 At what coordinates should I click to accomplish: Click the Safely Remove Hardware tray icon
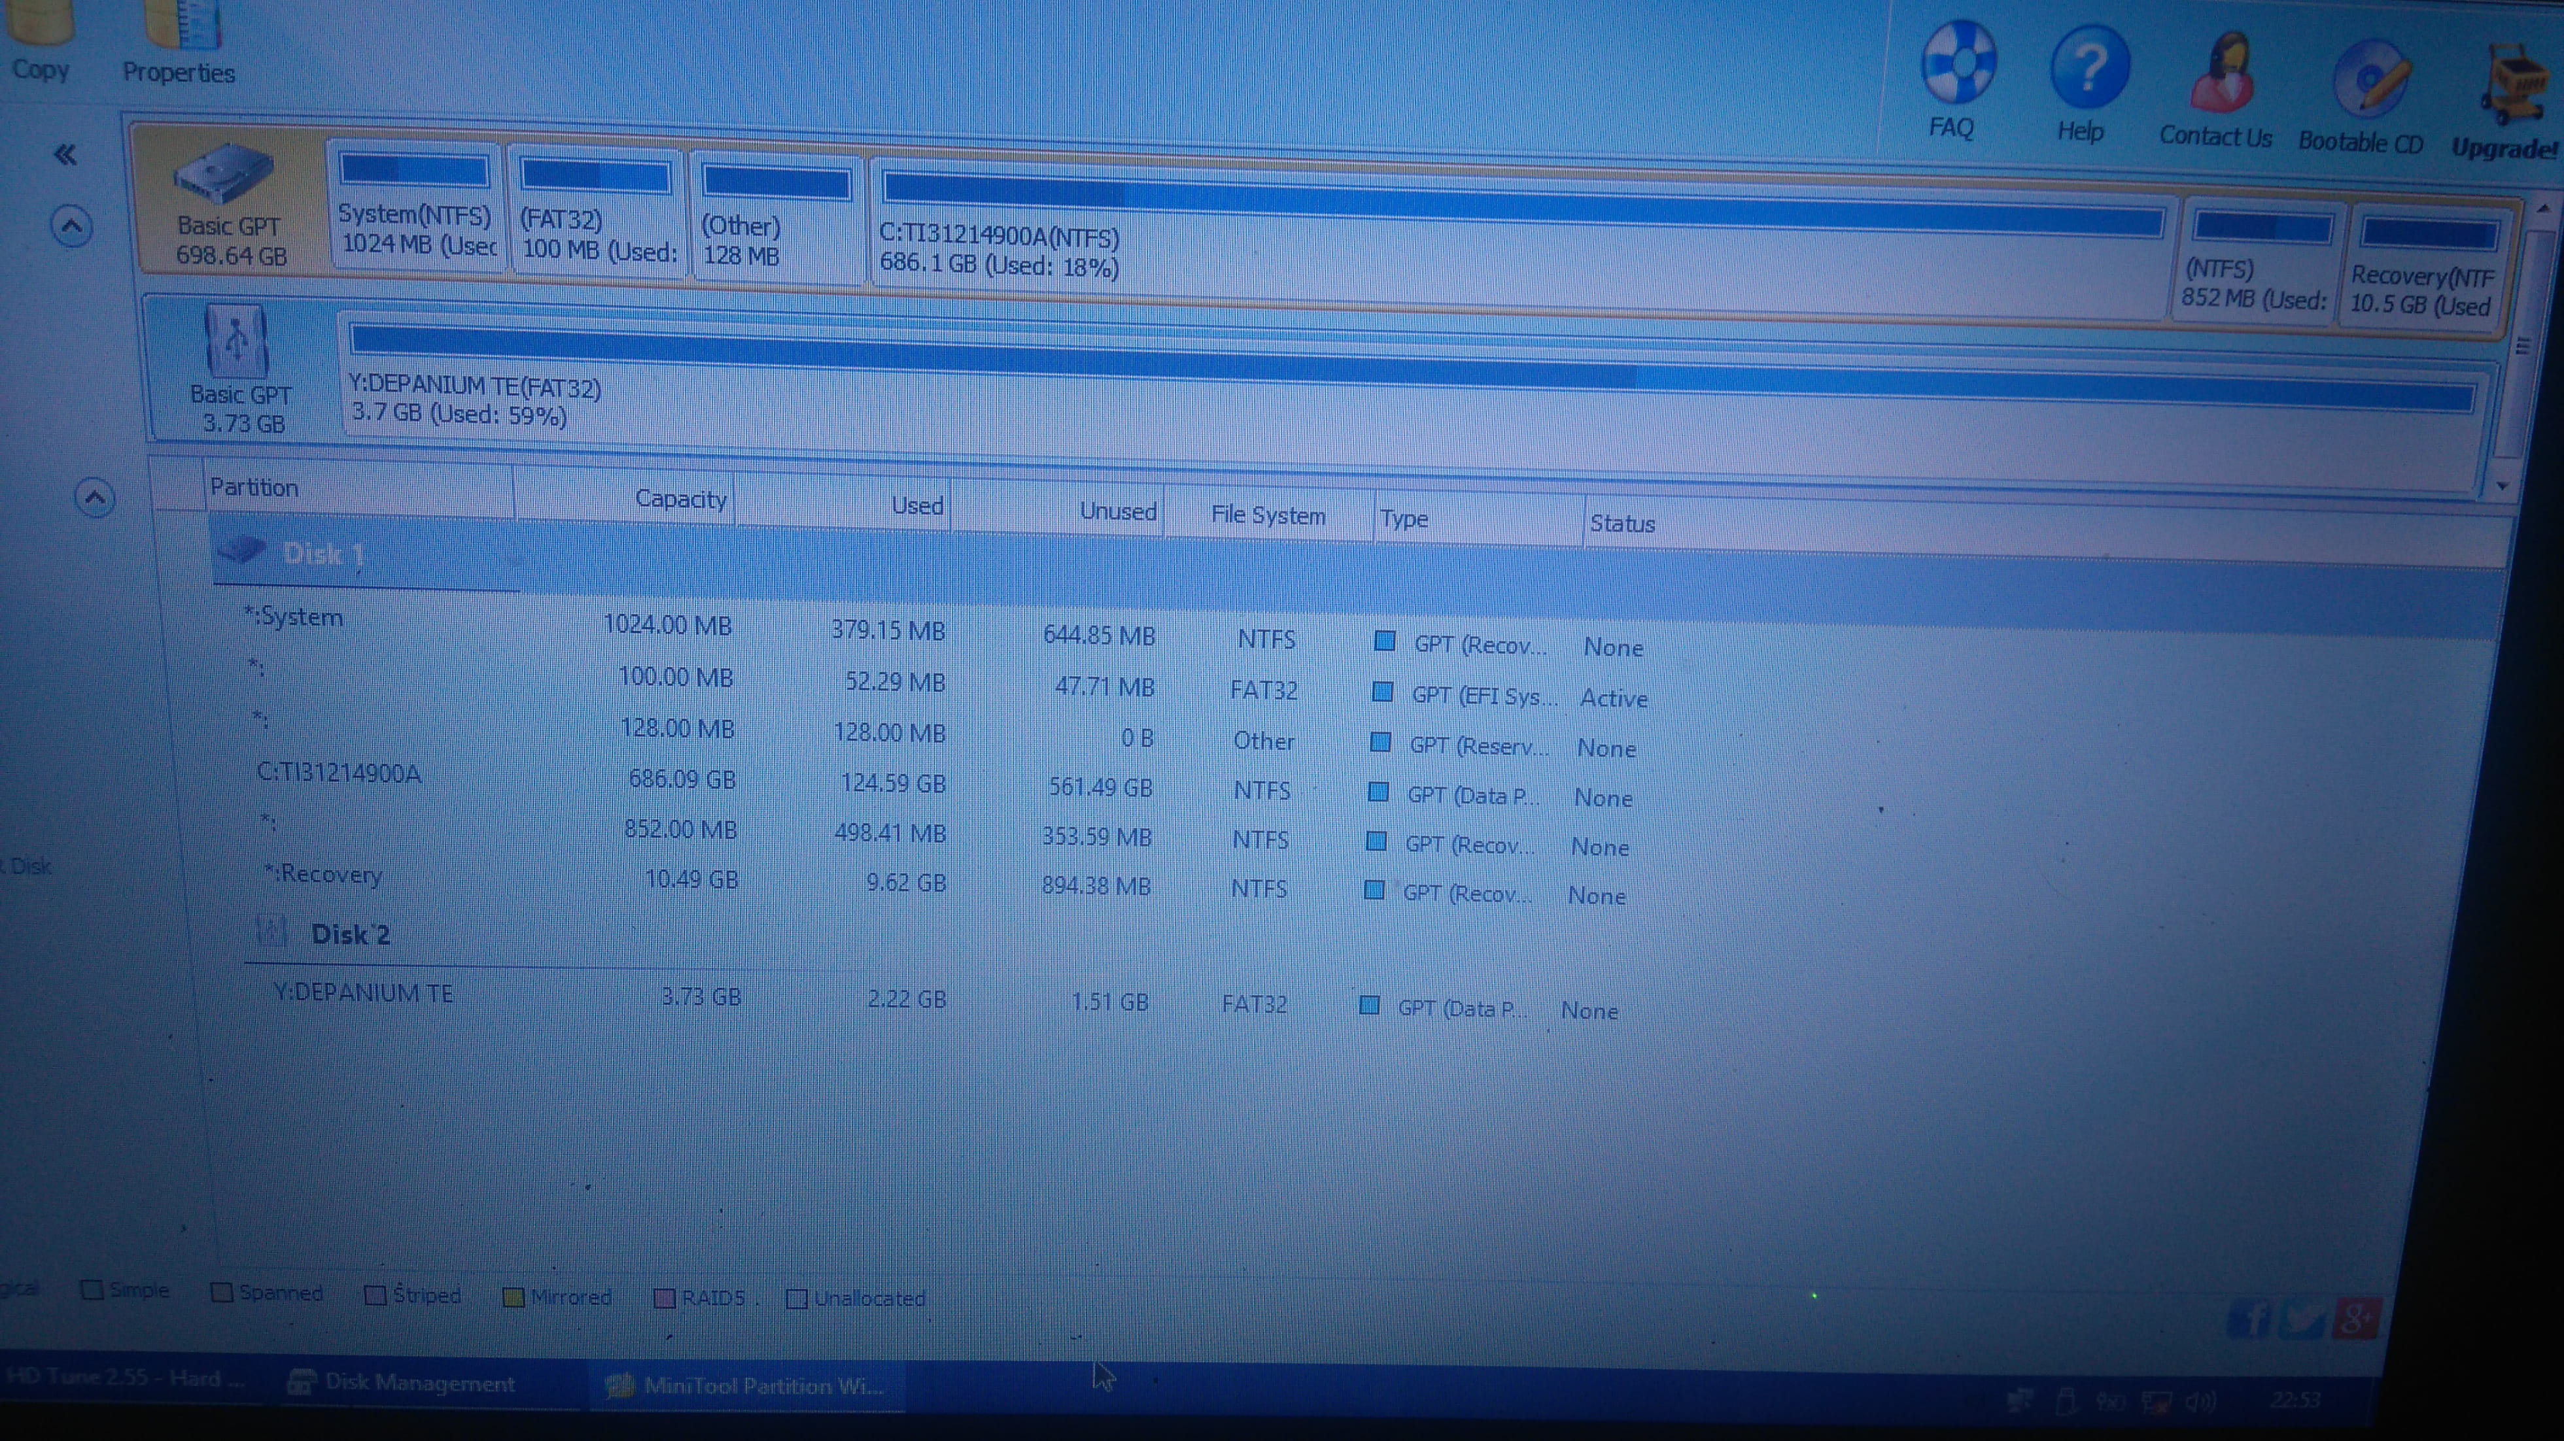[x=2066, y=1401]
